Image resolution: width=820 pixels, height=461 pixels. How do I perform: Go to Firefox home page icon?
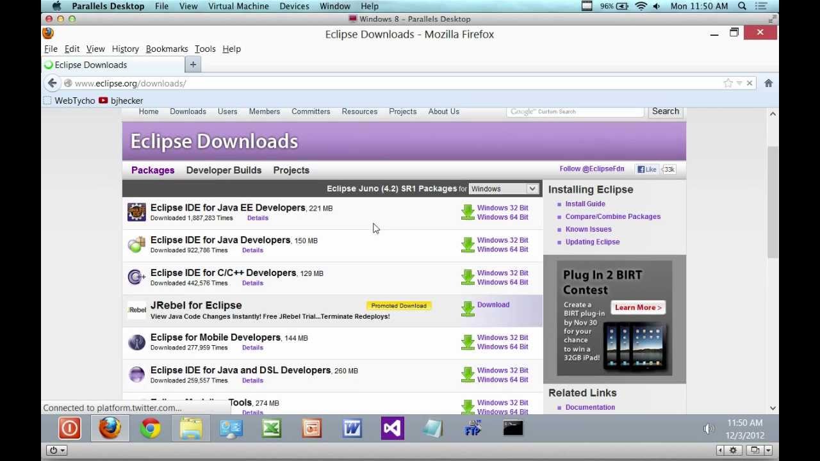[769, 83]
